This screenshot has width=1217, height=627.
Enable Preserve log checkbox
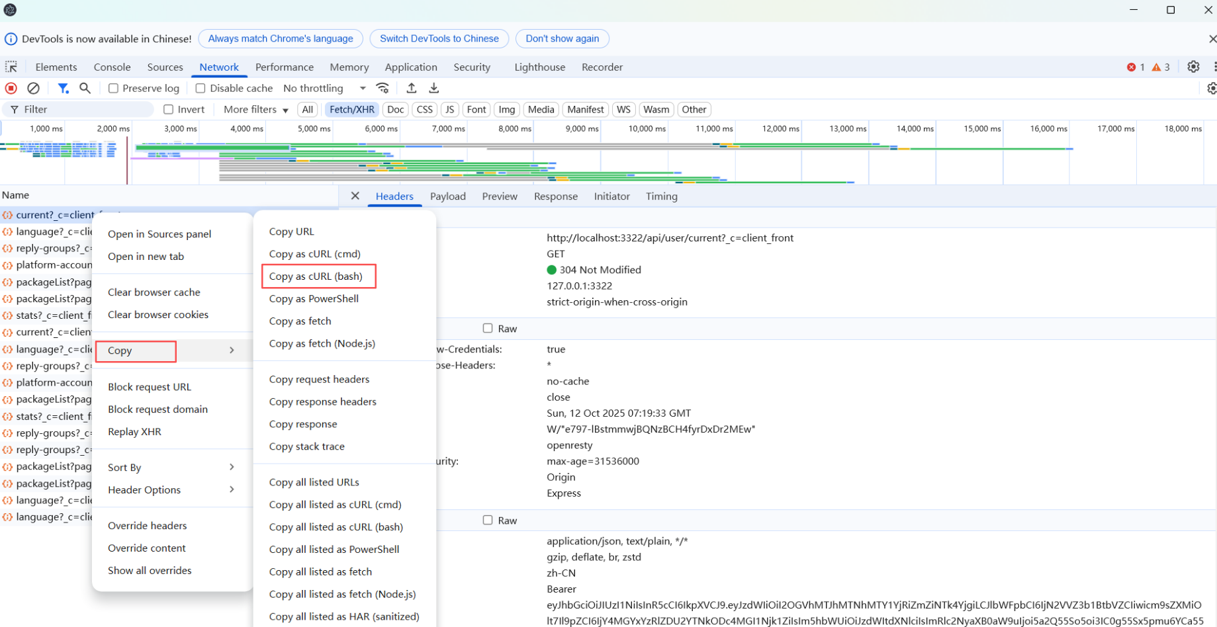tap(113, 88)
